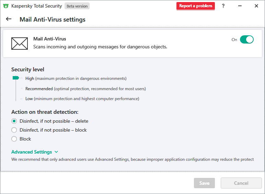This screenshot has width=265, height=194.
Task: Open help via the question mark
Action: [223, 6]
